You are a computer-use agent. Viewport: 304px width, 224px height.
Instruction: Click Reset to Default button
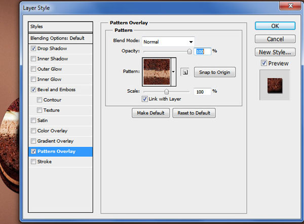[194, 113]
